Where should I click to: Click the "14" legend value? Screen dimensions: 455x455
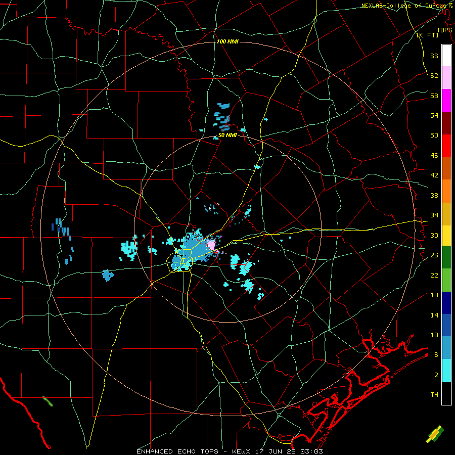click(x=434, y=315)
